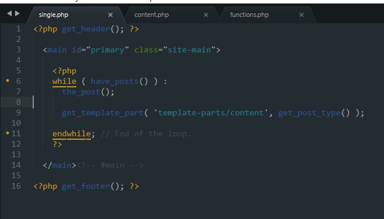Viewport: 384px width, 219px height.
Task: Click the "primary" id attribute value
Action: 107,50
